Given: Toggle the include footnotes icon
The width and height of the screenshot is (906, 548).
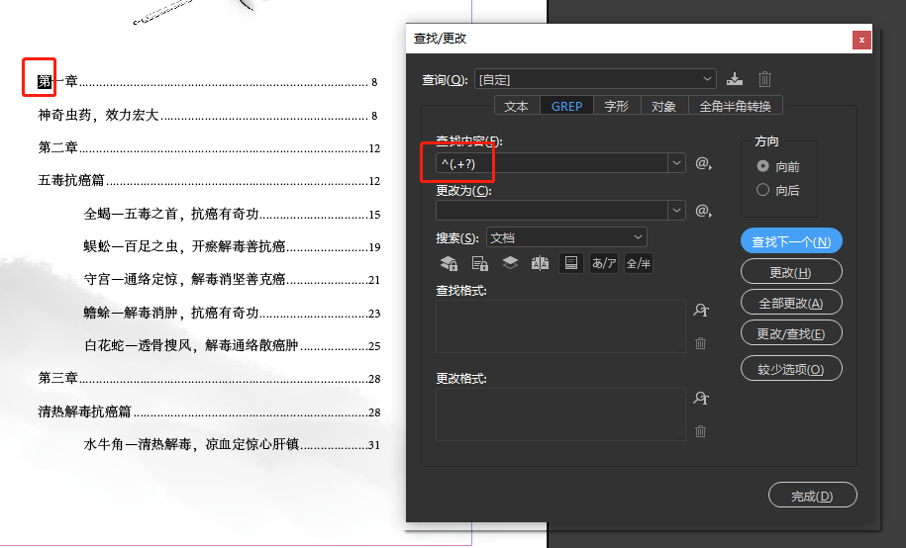Looking at the screenshot, I should (x=571, y=263).
